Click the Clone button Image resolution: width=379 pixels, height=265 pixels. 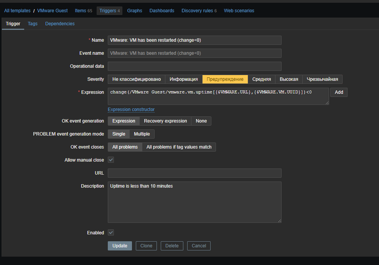point(146,246)
